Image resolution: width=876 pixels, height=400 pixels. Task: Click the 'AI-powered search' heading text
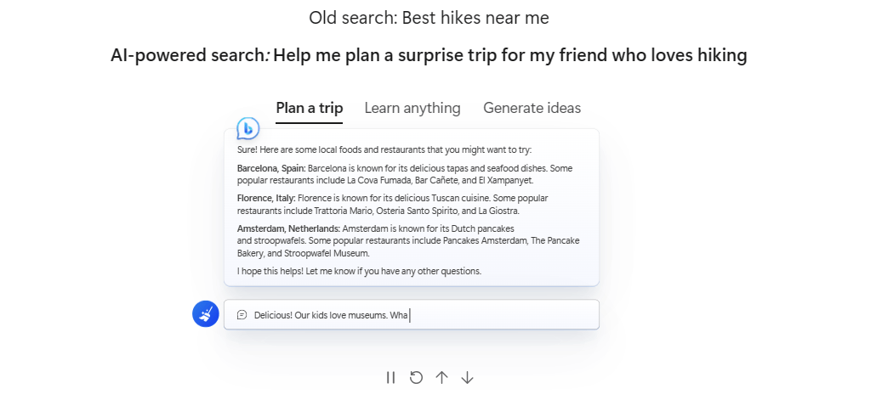point(189,55)
